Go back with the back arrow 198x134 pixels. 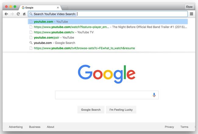tap(6, 14)
